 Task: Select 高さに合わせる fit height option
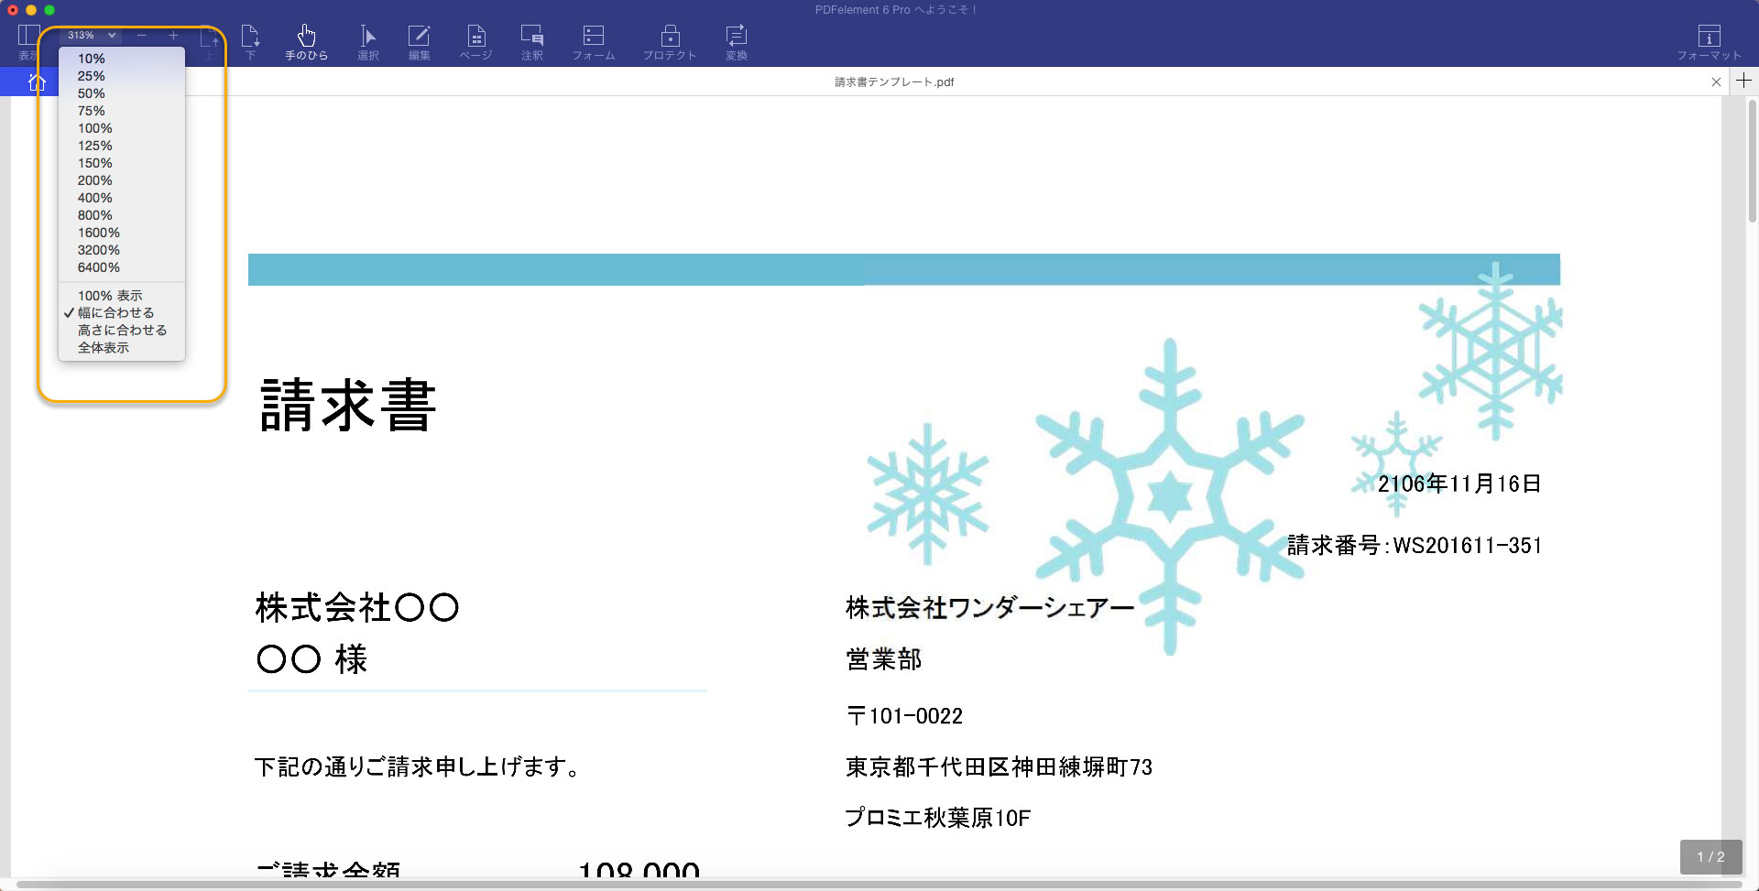[x=122, y=331]
